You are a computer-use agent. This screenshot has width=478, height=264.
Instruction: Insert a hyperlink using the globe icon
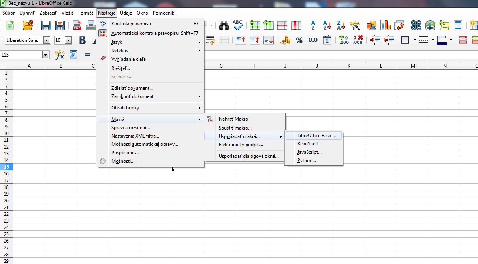pos(430,26)
